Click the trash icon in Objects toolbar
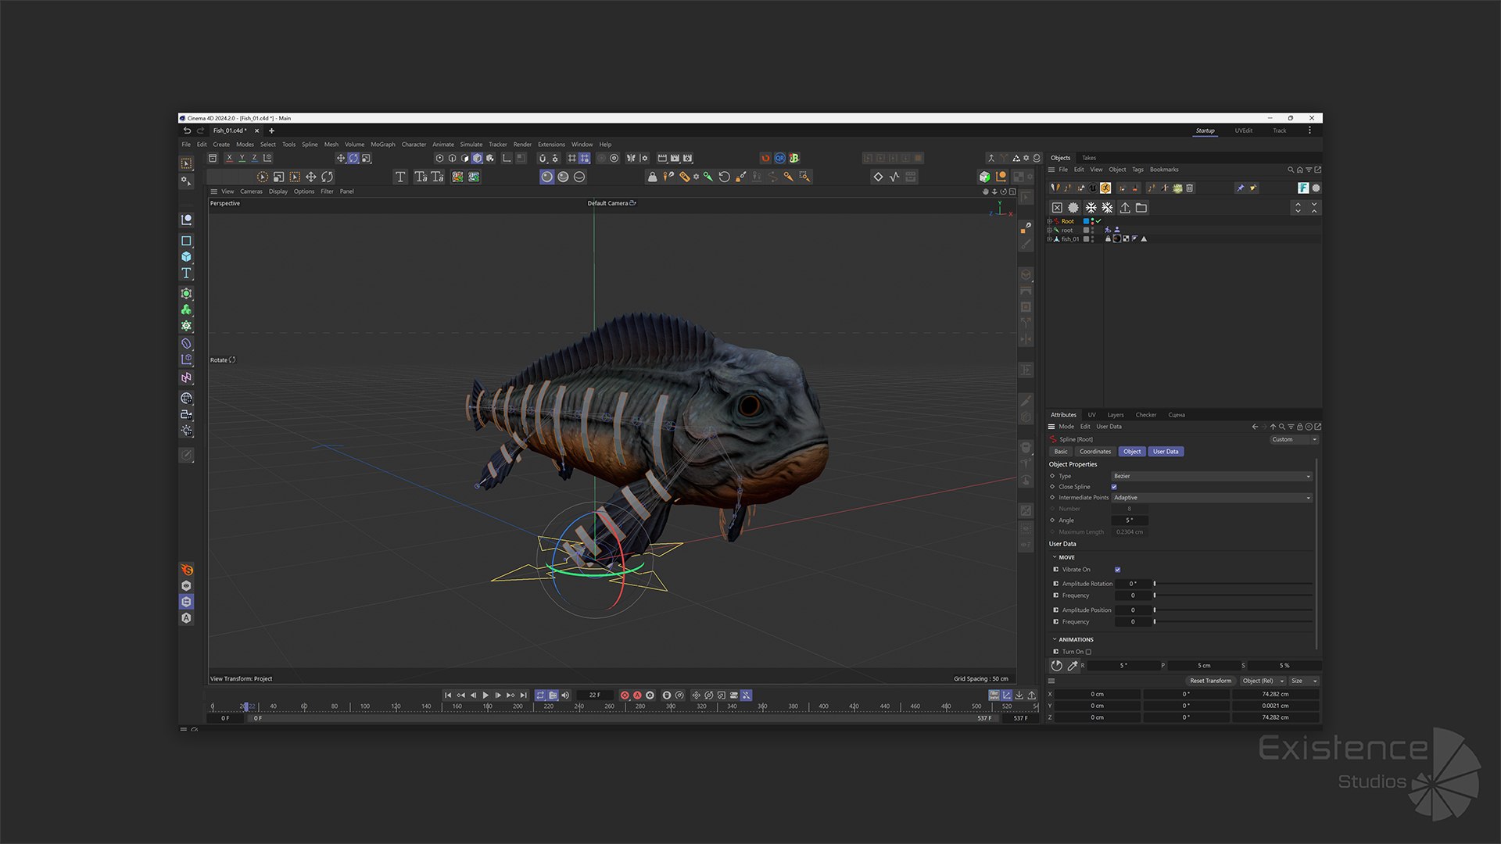 [1190, 188]
